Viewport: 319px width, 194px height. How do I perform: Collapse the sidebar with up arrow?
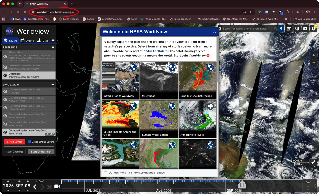(x=53, y=40)
